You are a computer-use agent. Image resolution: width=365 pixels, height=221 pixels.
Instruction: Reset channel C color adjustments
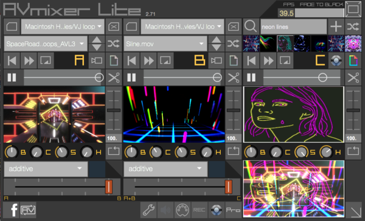[353, 152]
